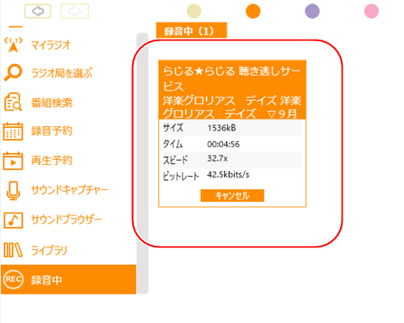Click the ライブラリ books icon
The height and width of the screenshot is (323, 404).
click(x=13, y=250)
